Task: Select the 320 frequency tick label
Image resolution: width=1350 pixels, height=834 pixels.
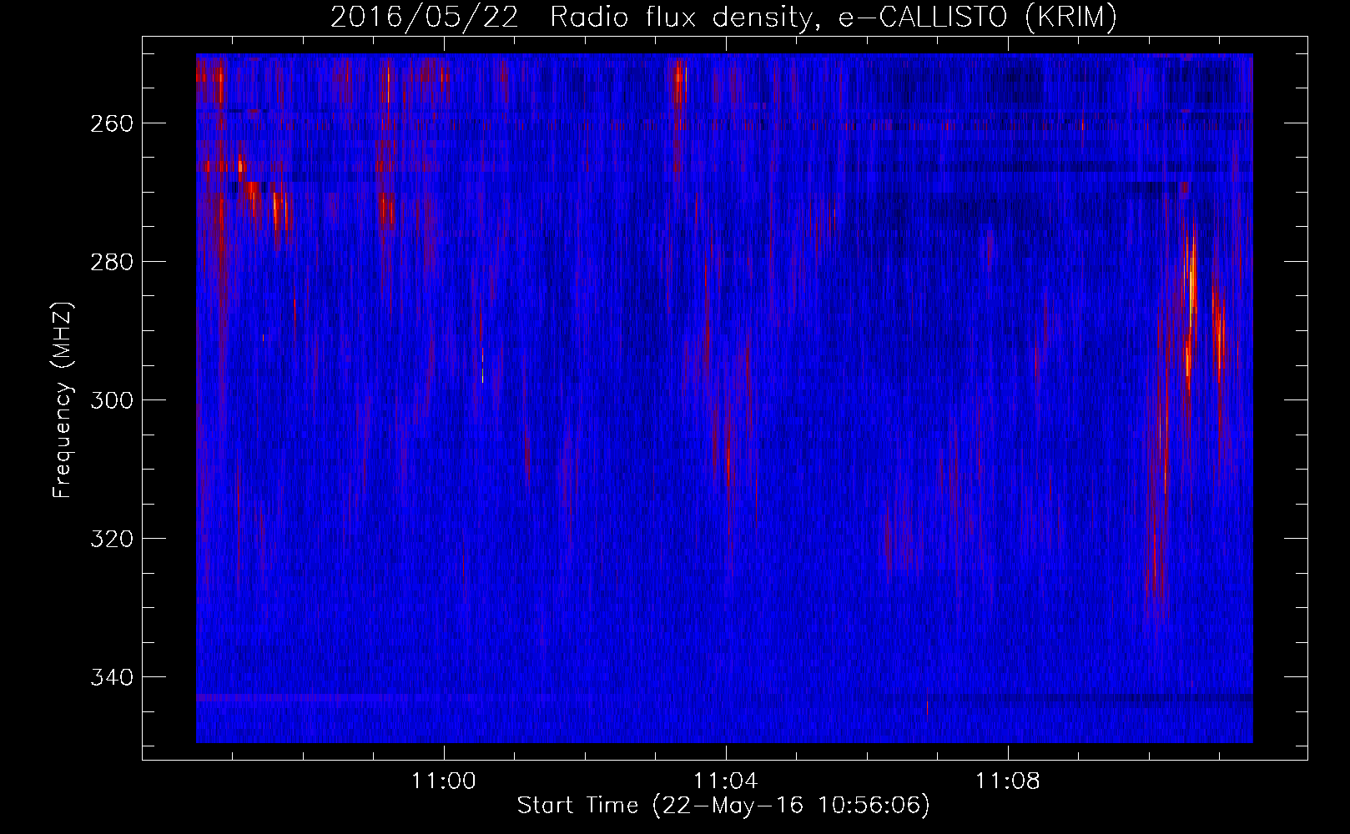Action: 113,539
